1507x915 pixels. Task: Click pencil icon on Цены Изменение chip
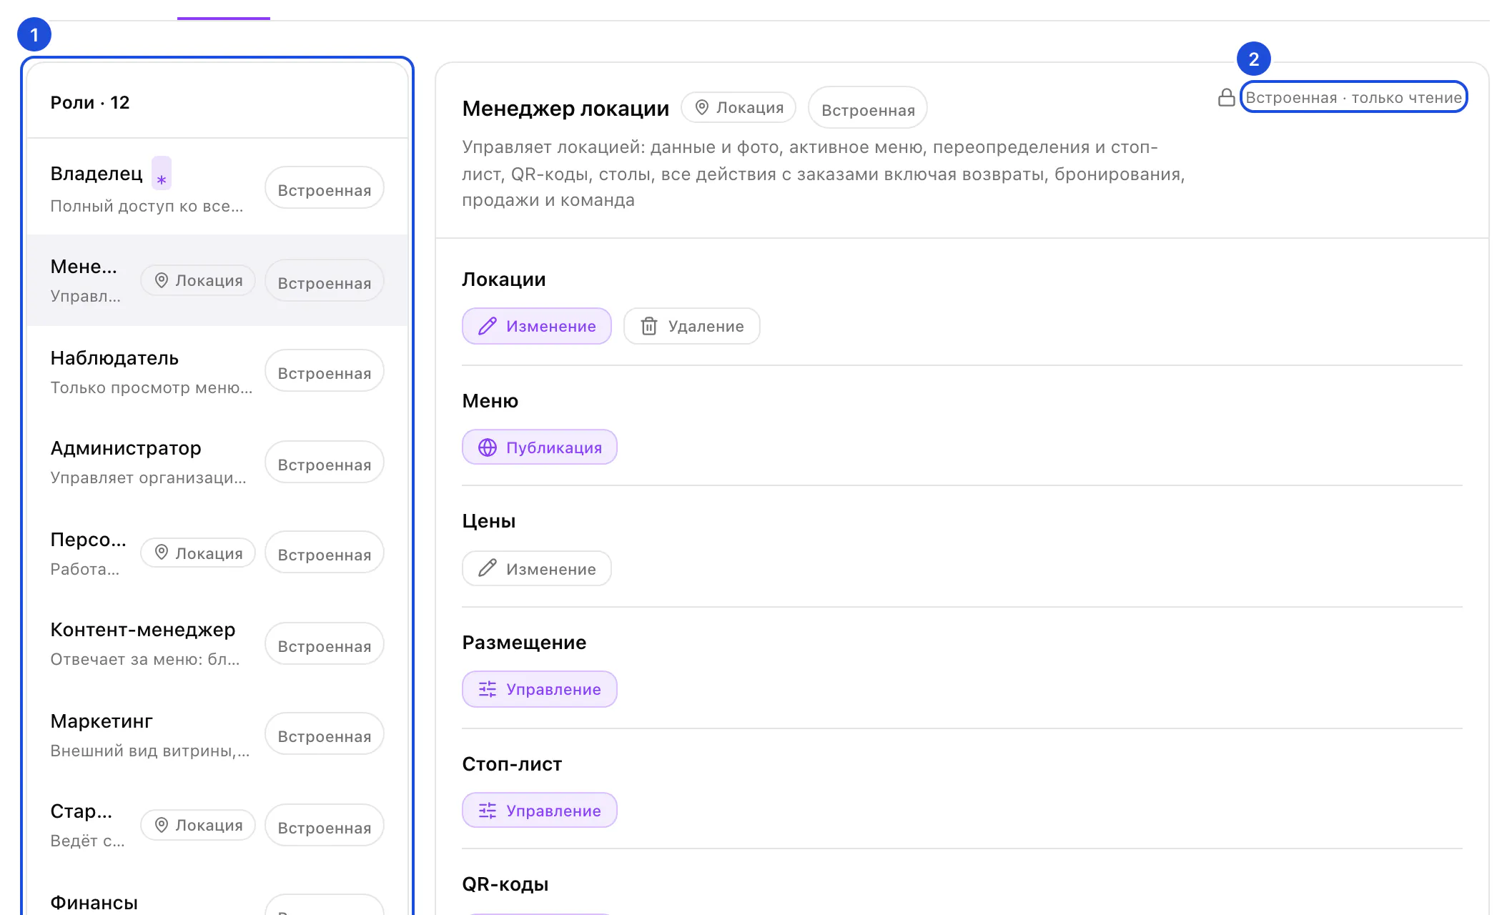488,568
